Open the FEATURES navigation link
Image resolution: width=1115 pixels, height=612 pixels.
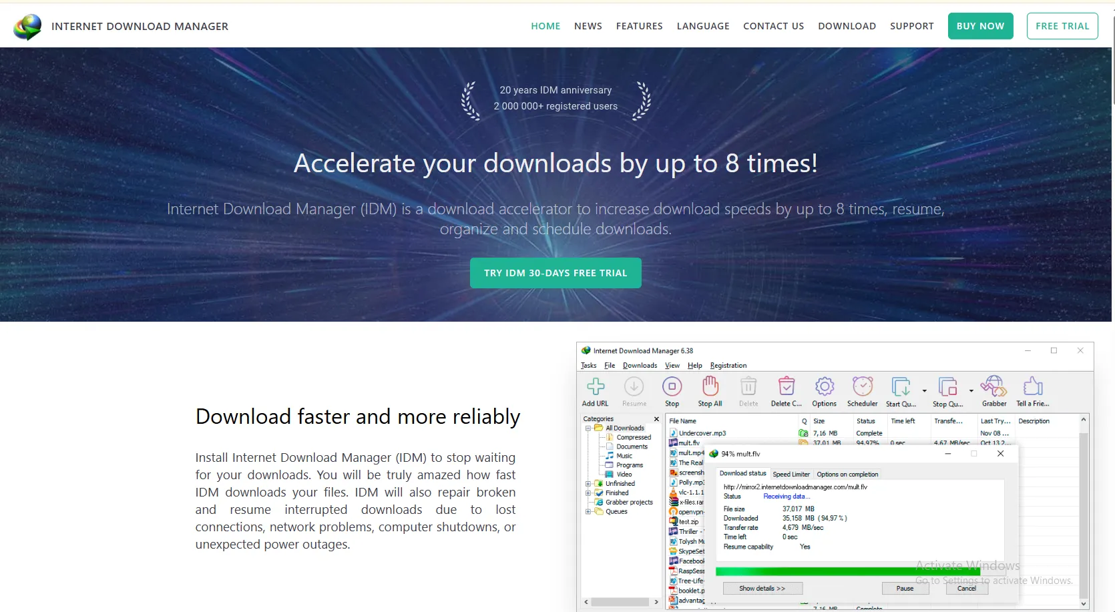[x=640, y=26]
